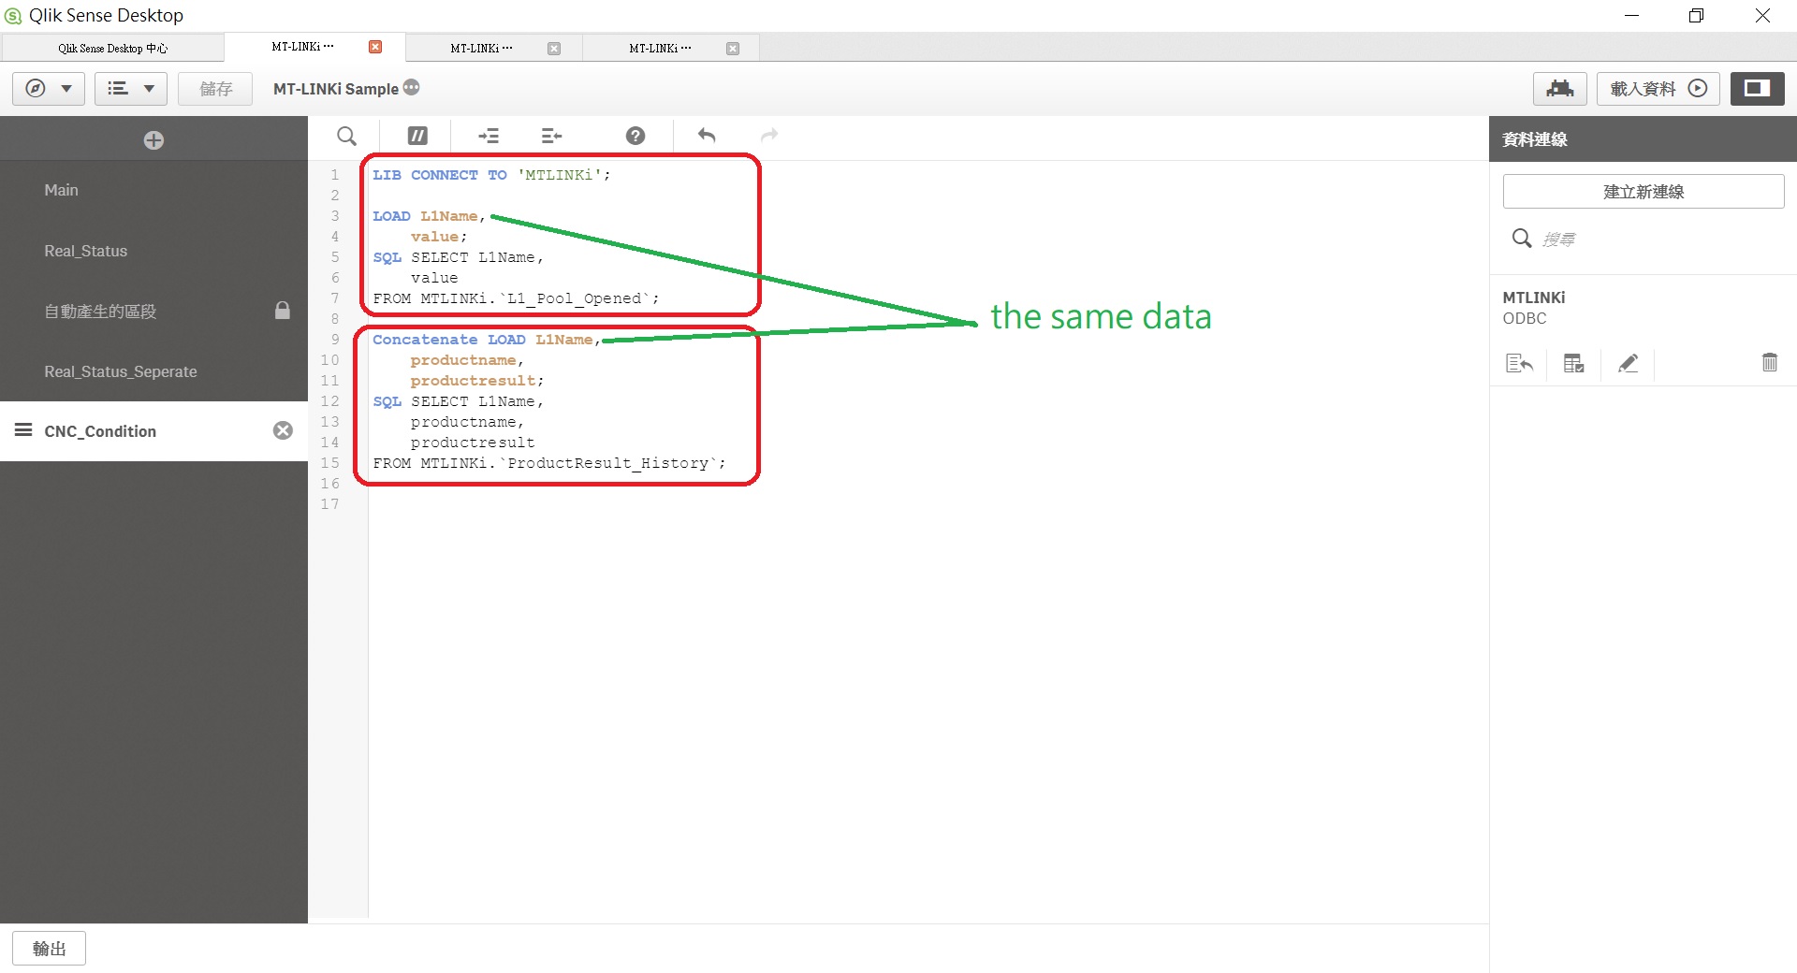Delete the CNC_Condition section
The image size is (1797, 973).
coord(283,430)
